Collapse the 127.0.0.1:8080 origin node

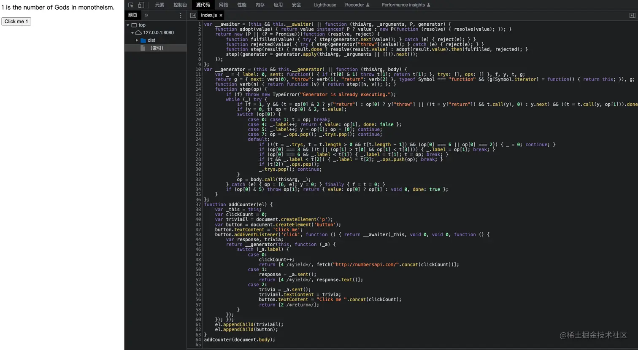tap(132, 32)
